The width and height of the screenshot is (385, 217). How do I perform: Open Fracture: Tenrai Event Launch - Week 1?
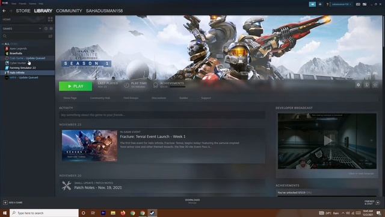[x=153, y=137]
